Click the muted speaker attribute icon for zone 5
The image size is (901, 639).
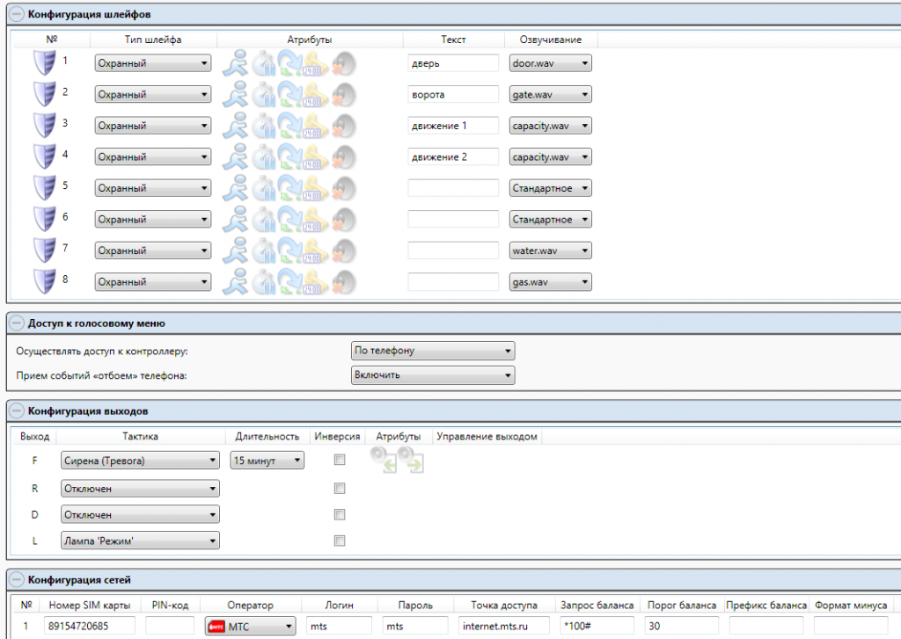pyautogui.click(x=343, y=189)
